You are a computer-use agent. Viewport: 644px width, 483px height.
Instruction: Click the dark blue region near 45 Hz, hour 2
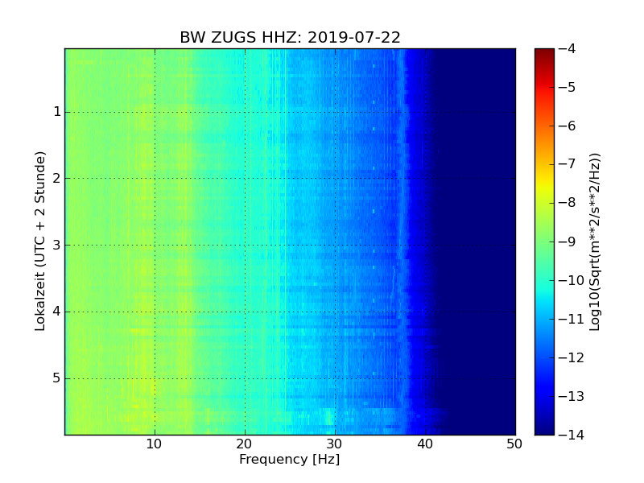coord(471,178)
